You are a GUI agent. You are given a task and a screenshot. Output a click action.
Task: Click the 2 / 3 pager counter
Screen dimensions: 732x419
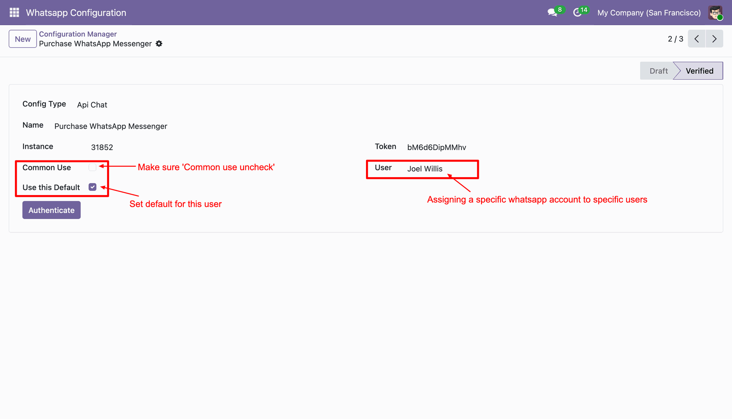pyautogui.click(x=675, y=39)
